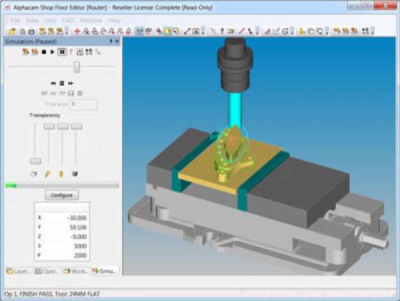Click the pause simulation button

click(62, 52)
